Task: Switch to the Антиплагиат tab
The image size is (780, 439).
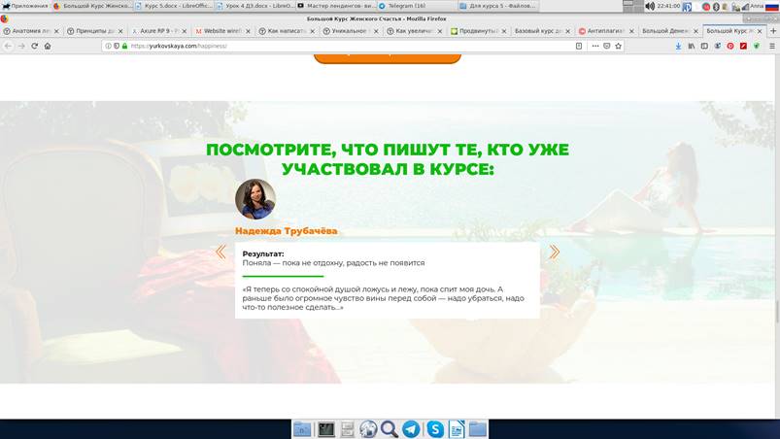Action: pyautogui.click(x=606, y=31)
